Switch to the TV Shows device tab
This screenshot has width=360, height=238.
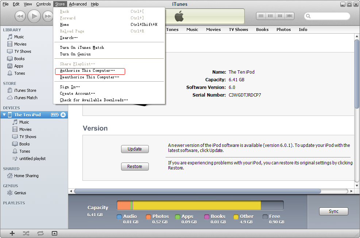(x=238, y=30)
